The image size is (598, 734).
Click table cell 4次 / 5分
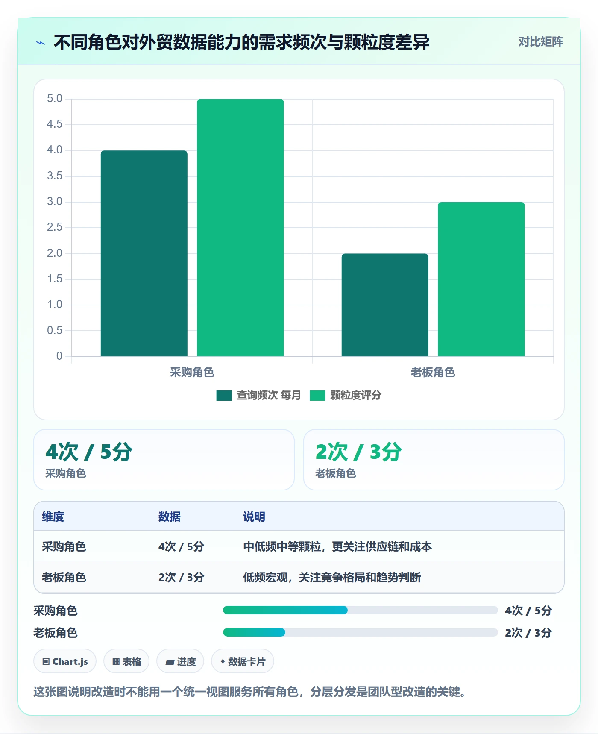coord(181,546)
